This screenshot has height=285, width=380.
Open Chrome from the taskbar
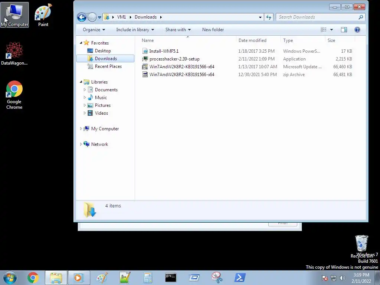coord(33,278)
